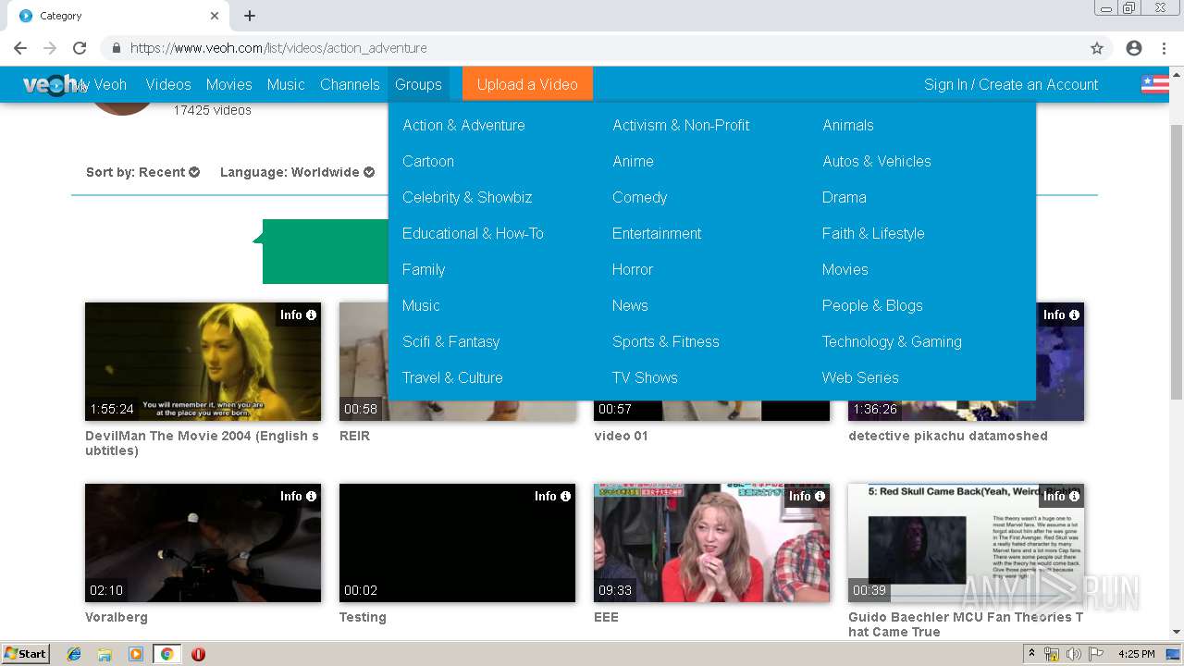The image size is (1184, 666).
Task: Select Celebrity & Showbiz category
Action: coord(467,197)
